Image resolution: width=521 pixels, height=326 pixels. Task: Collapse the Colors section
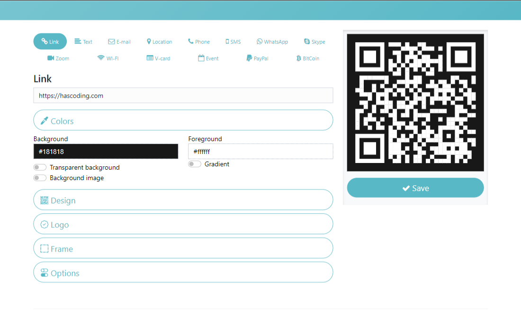click(x=183, y=120)
